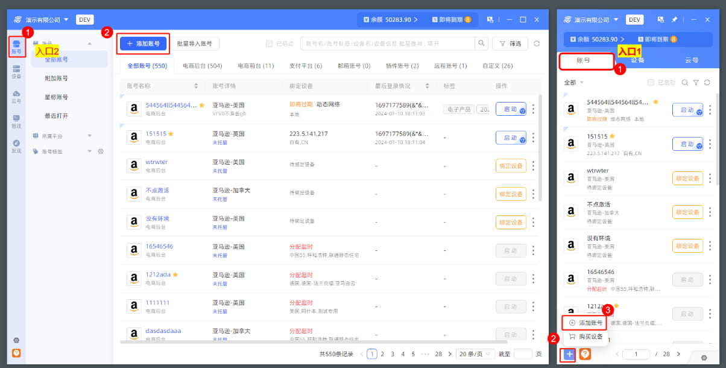Open the 发现 sidebar icon
The width and height of the screenshot is (726, 368).
point(16,144)
